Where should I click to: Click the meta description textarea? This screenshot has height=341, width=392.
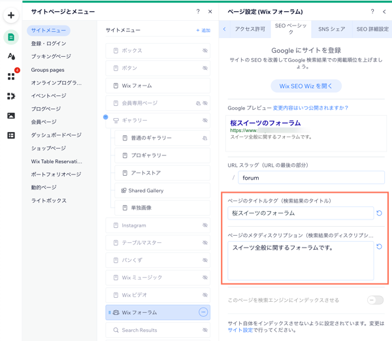point(301,261)
